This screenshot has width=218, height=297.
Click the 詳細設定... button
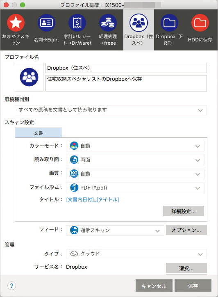pos(184,211)
